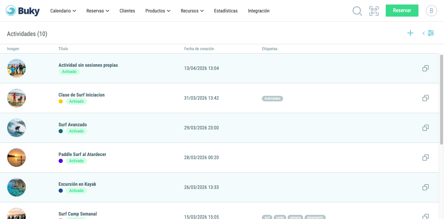The width and height of the screenshot is (444, 219).
Task: Duplicate Excursión en Kayak activity
Action: click(x=426, y=187)
